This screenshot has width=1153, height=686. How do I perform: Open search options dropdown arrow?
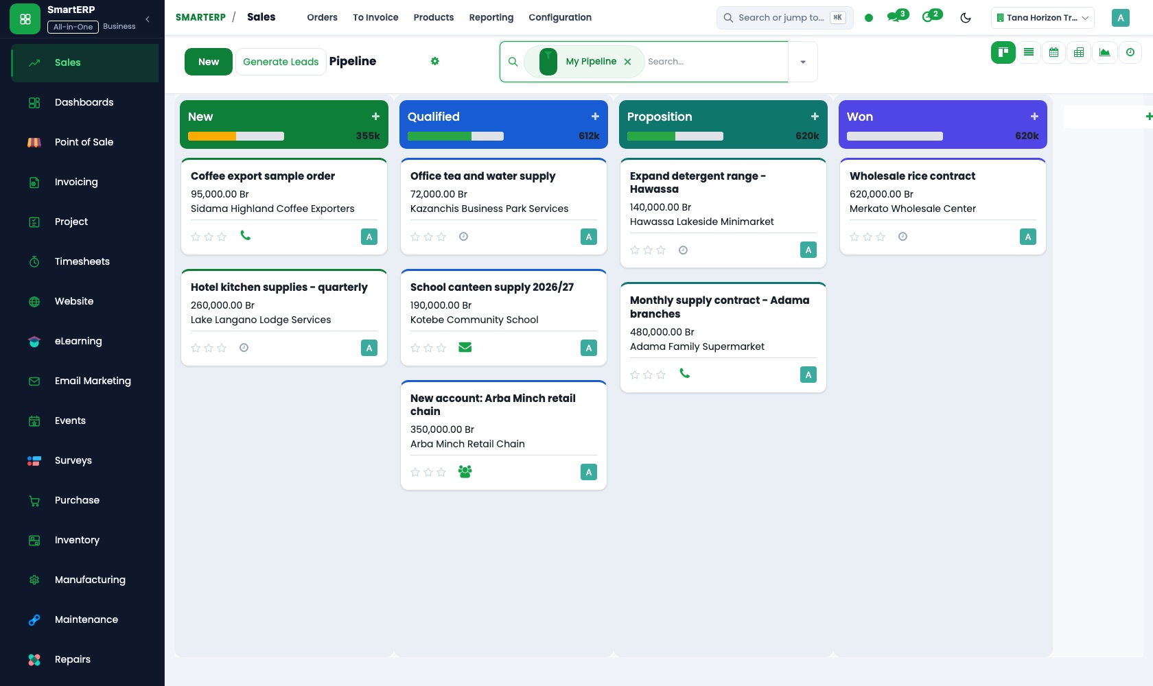click(x=803, y=62)
